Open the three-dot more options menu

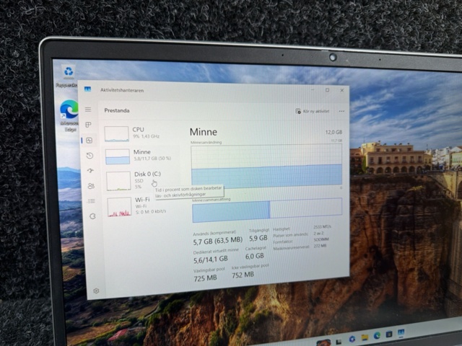pyautogui.click(x=341, y=111)
